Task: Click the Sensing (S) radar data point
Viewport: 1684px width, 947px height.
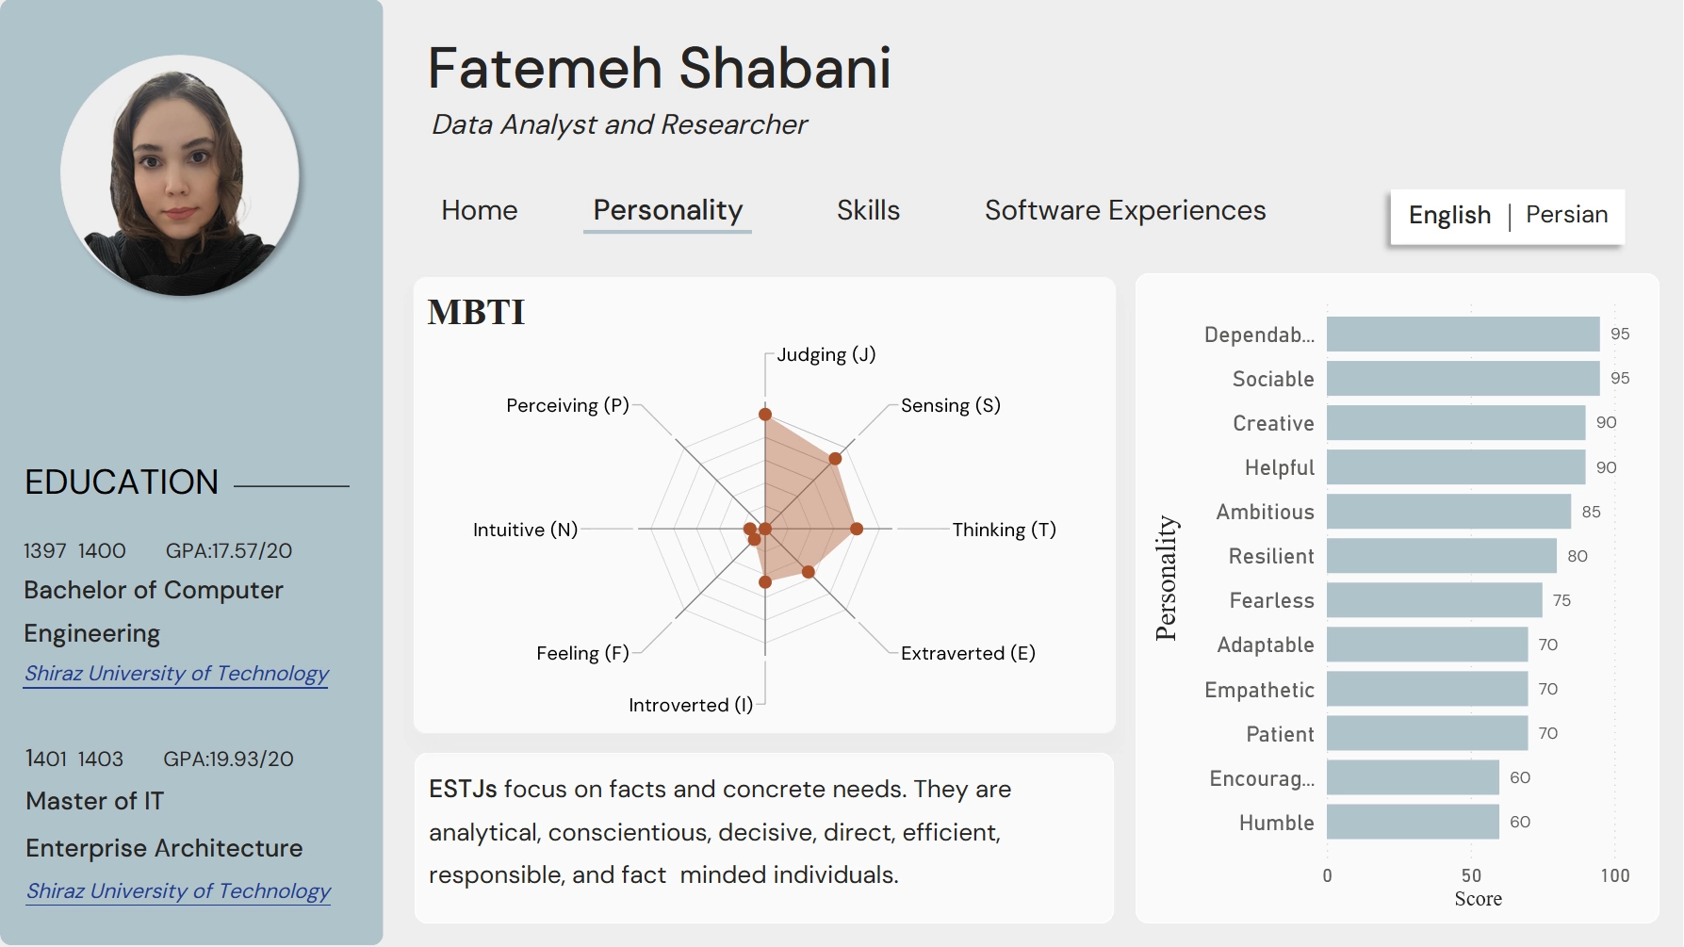Action: [x=835, y=459]
